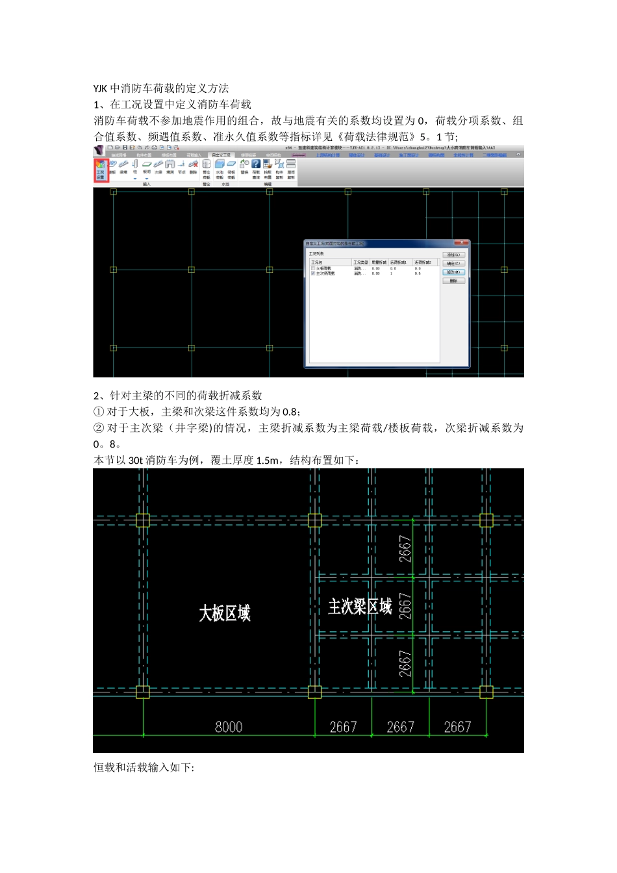Switch to the 荷载输入 ribbon tab

(x=194, y=155)
